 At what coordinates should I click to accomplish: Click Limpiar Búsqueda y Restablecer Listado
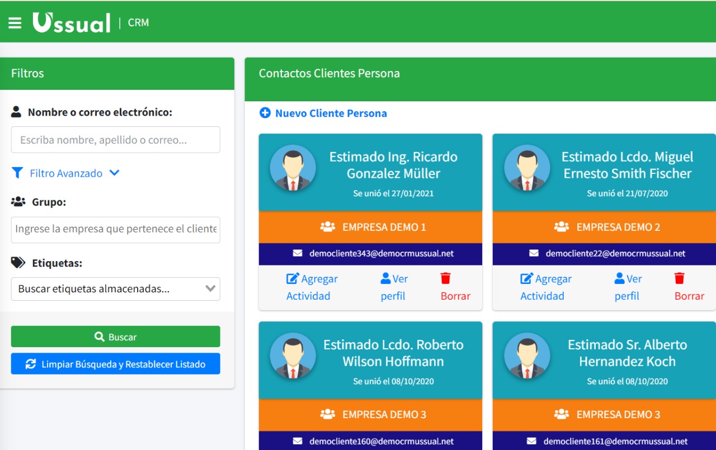(x=115, y=364)
